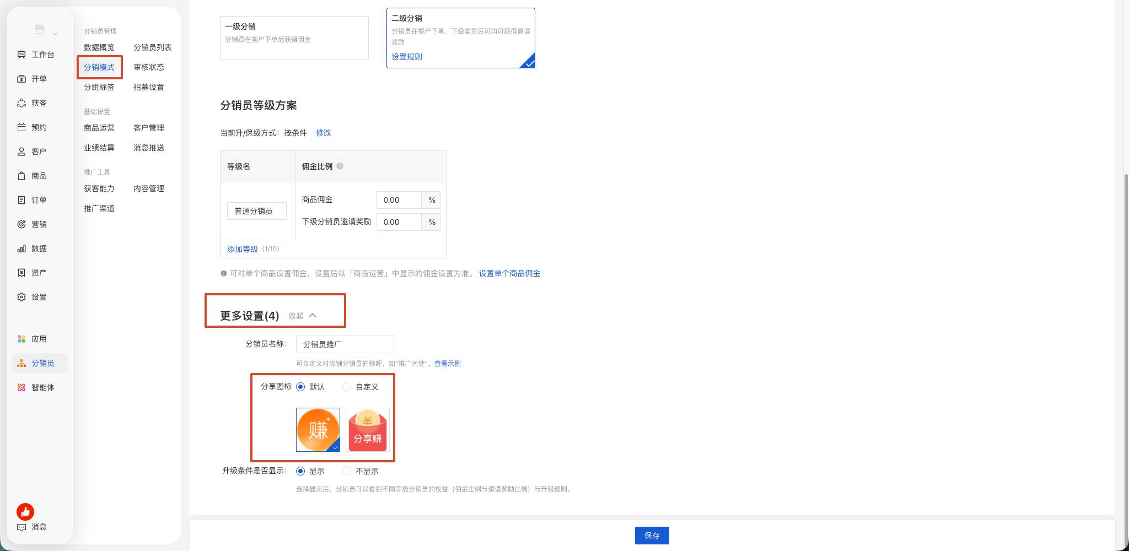Open the 招募设置 menu item
Image resolution: width=1129 pixels, height=551 pixels.
[x=149, y=87]
